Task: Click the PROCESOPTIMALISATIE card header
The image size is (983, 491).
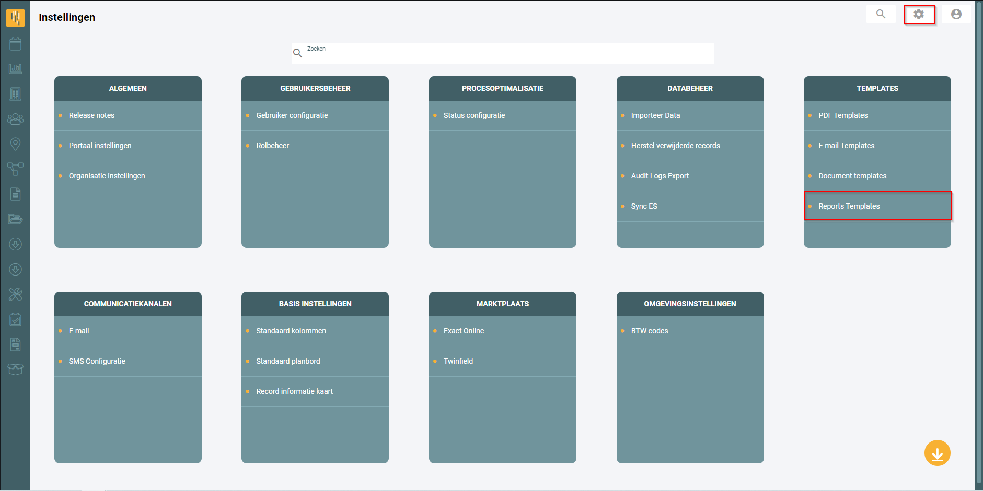Action: click(503, 88)
